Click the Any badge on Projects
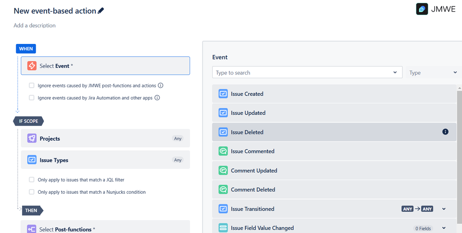Viewport: 462px width, 233px height. pos(178,138)
